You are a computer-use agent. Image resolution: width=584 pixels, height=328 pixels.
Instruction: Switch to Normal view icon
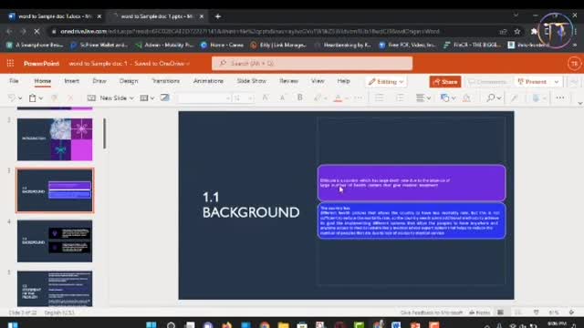pyautogui.click(x=501, y=313)
